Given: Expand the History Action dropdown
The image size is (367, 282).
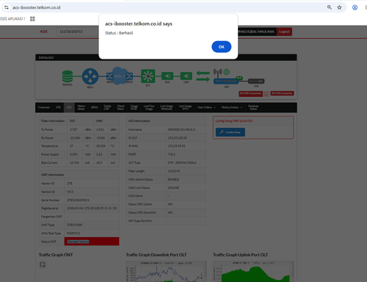Looking at the screenshot, I should tap(231, 107).
